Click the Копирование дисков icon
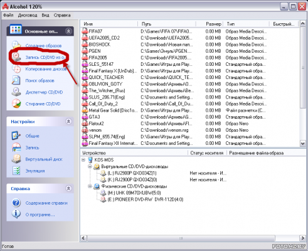Image resolution: width=308 pixels, height=251 pixels. click(16, 68)
